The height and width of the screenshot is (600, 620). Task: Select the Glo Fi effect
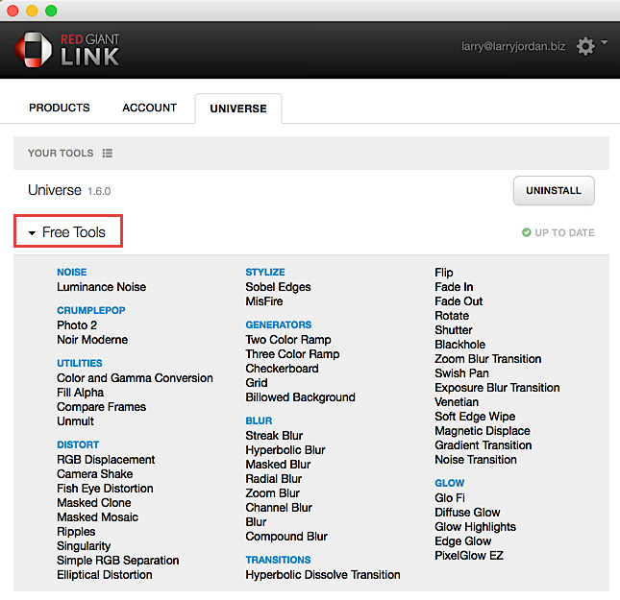pyautogui.click(x=450, y=497)
